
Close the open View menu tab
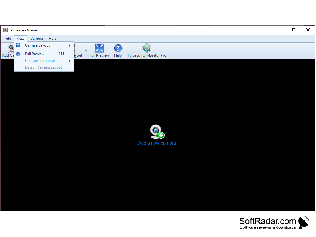coord(21,39)
